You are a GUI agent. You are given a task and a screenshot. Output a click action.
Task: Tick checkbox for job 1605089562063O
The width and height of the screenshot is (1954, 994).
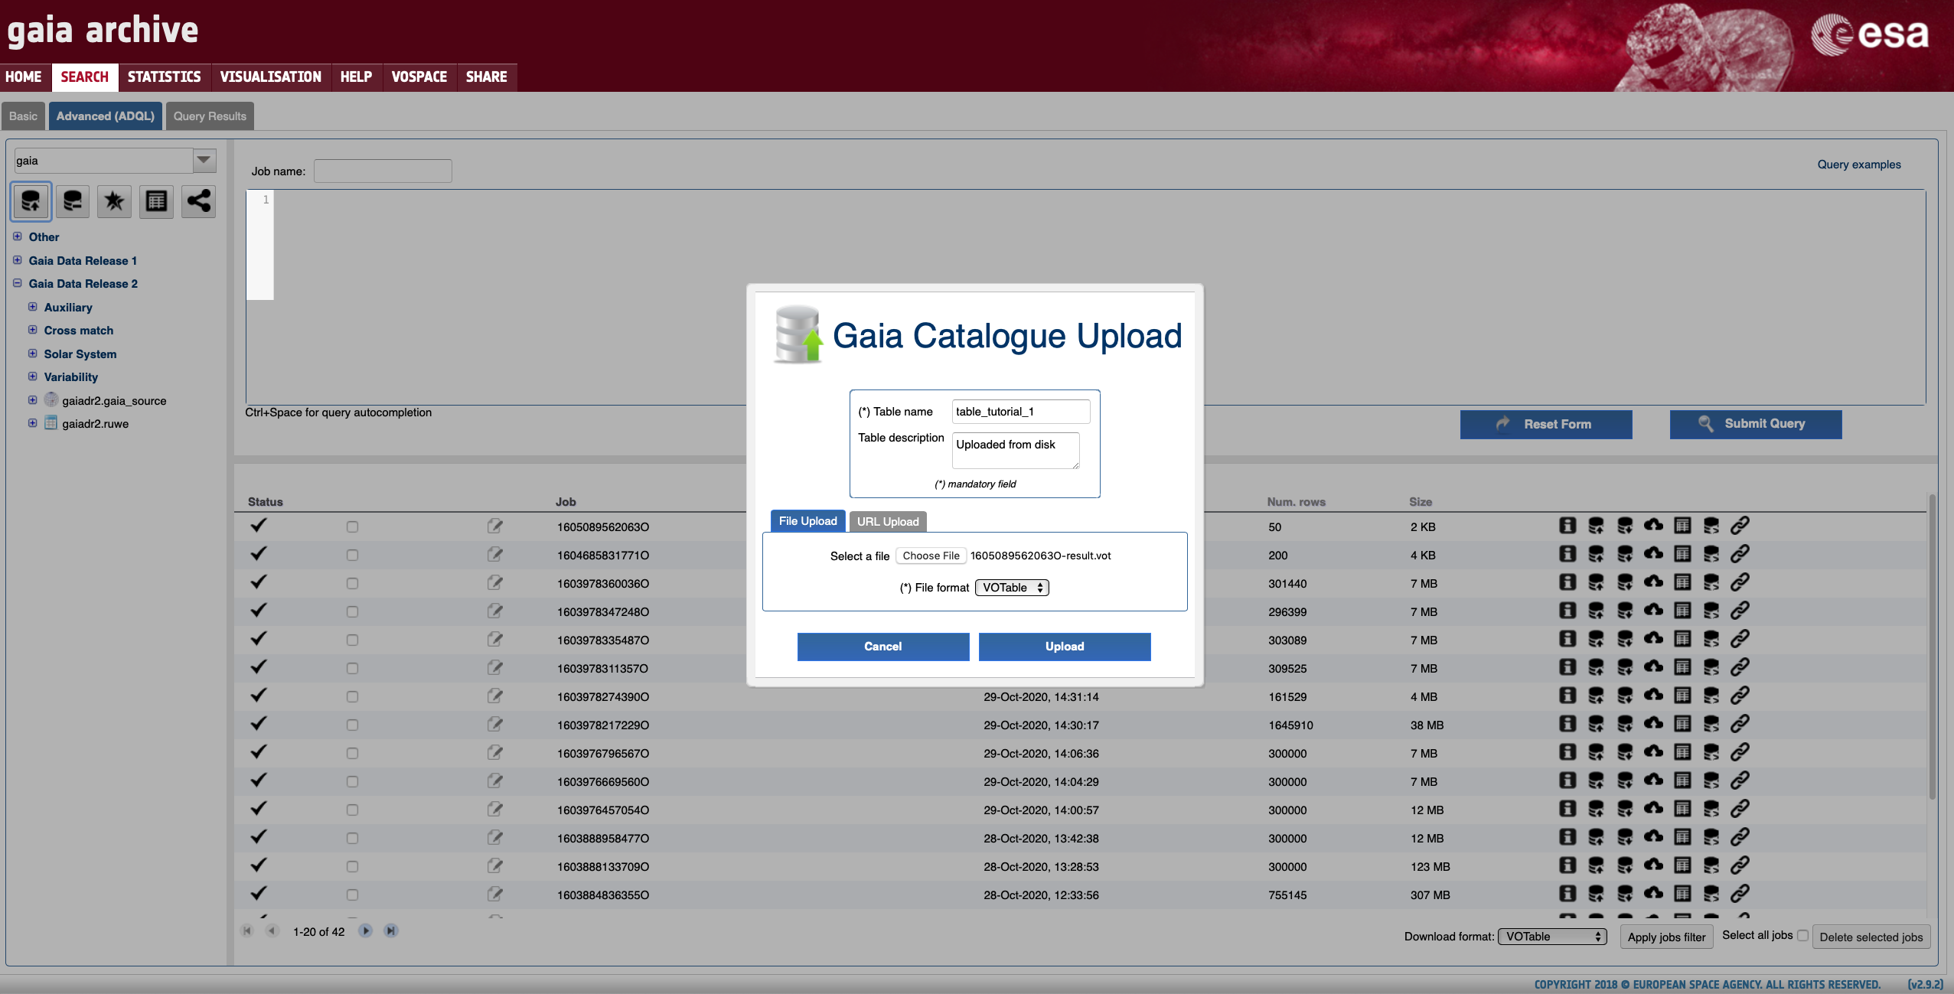[x=352, y=526]
